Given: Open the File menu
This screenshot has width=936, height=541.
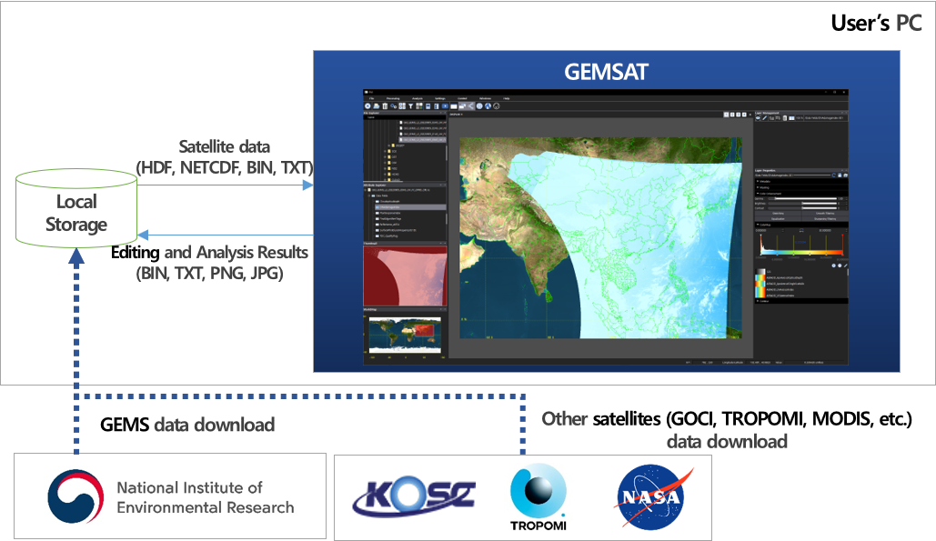Looking at the screenshot, I should pos(371,98).
